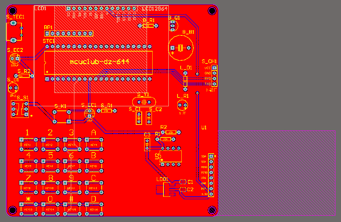Select the MISO pin label

pos(204,173)
